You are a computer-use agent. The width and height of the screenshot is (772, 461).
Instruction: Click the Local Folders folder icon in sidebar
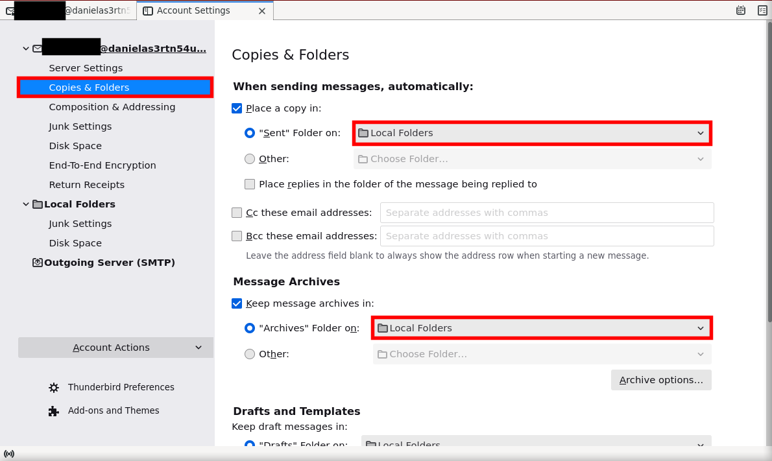point(38,204)
